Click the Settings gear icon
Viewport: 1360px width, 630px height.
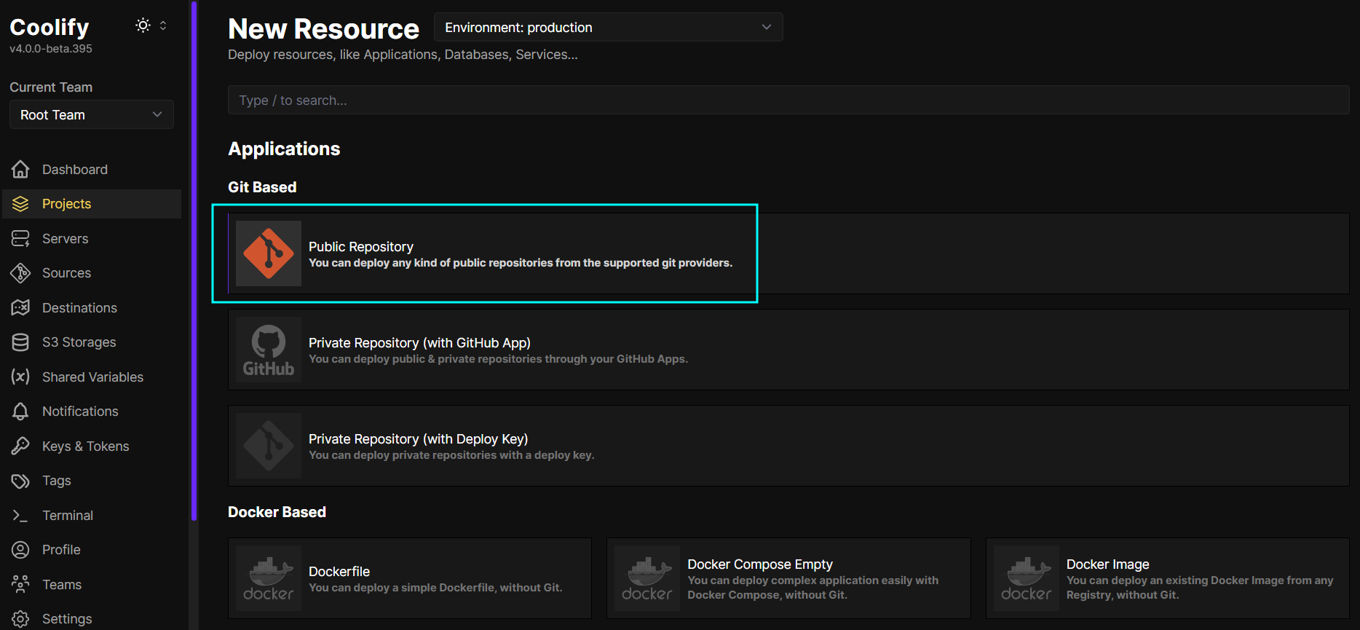click(20, 619)
